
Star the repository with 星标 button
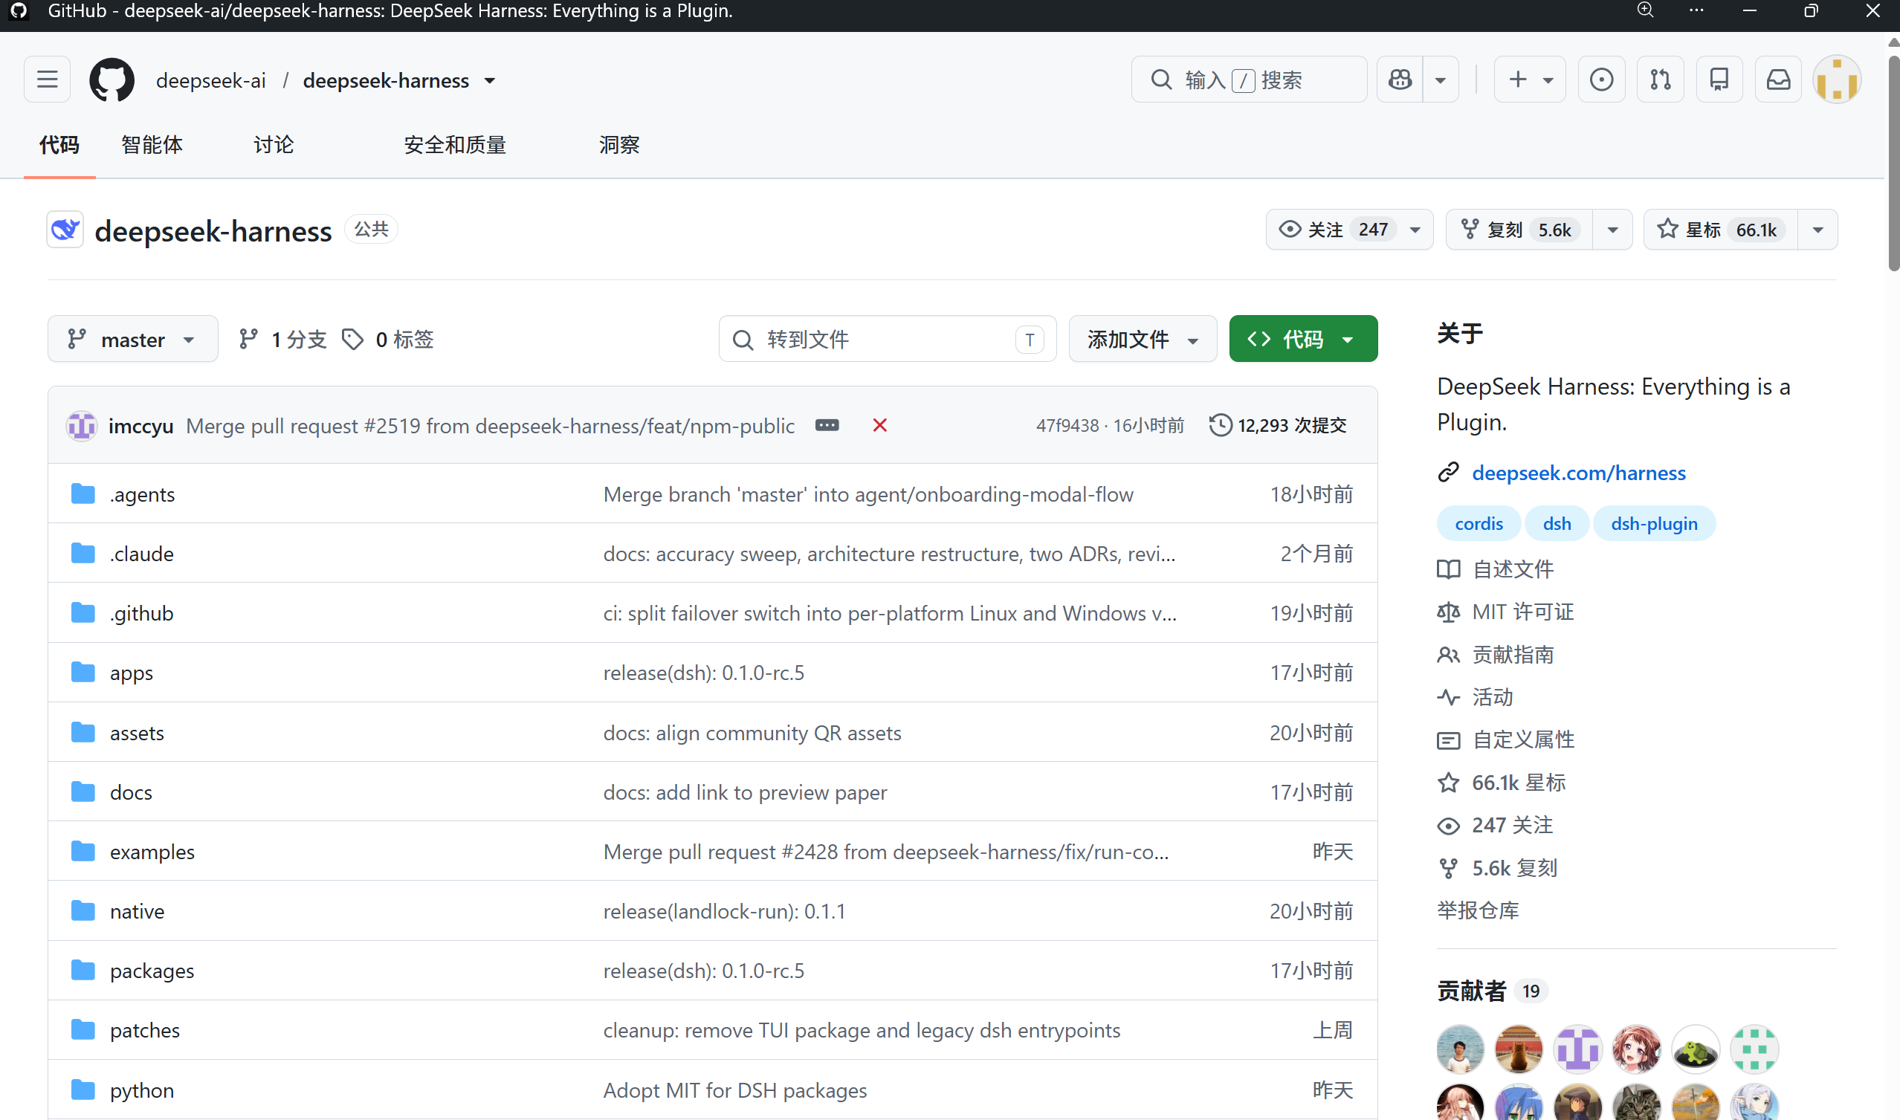tap(1720, 230)
